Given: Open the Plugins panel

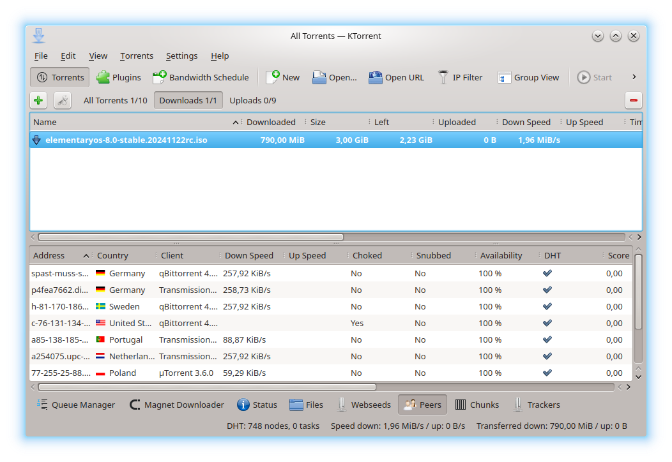Looking at the screenshot, I should pyautogui.click(x=119, y=77).
